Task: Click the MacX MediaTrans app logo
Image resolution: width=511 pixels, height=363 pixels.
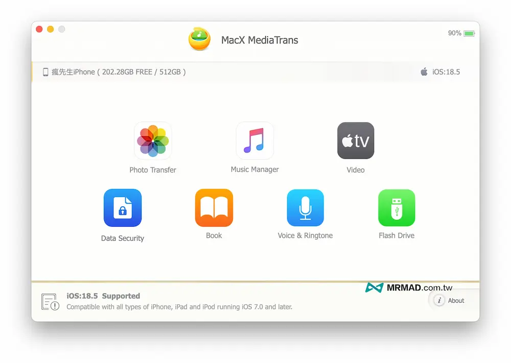Action: point(199,39)
